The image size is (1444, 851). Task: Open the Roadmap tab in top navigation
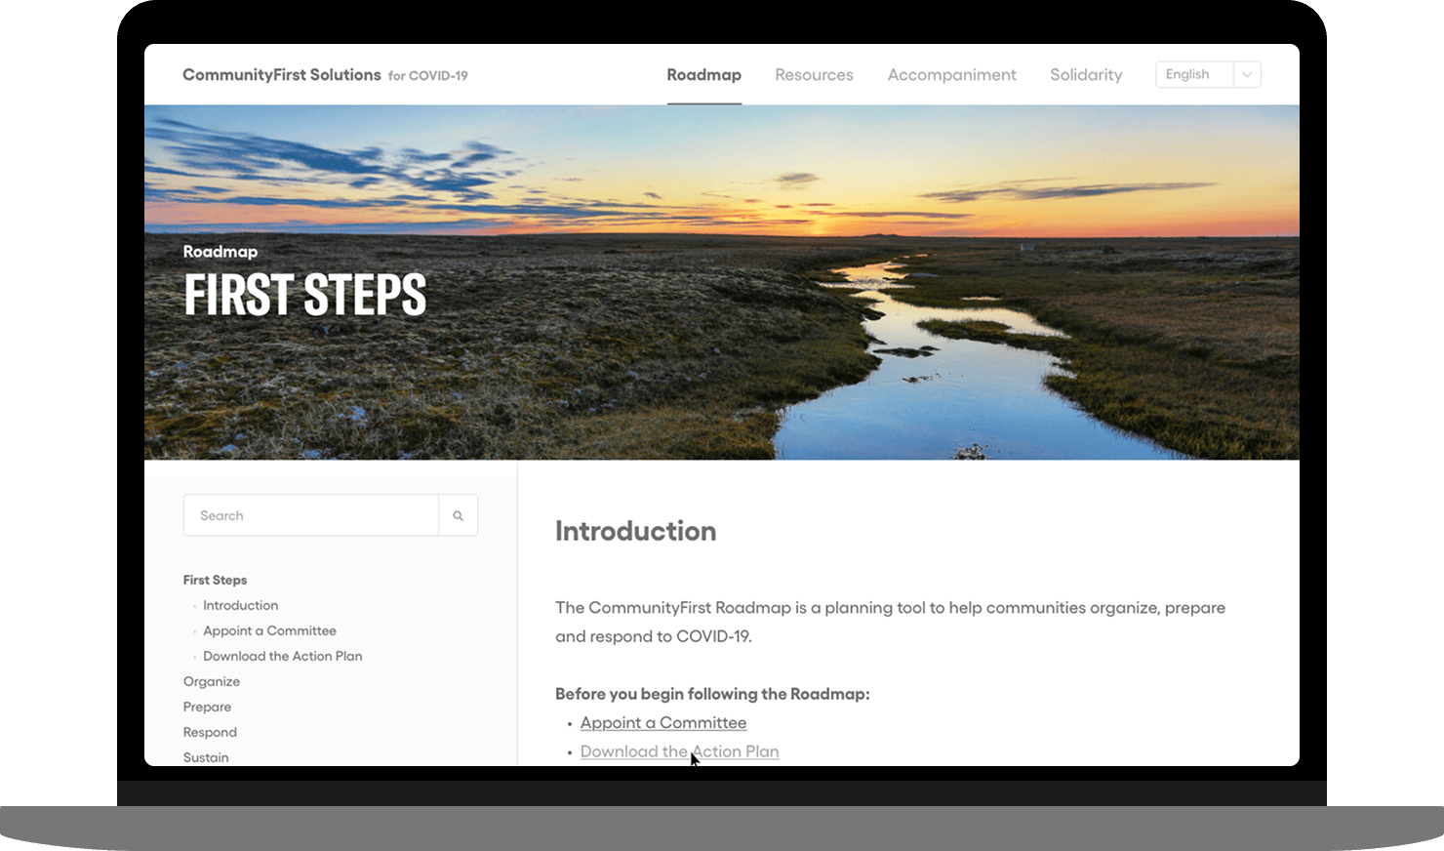(x=703, y=75)
